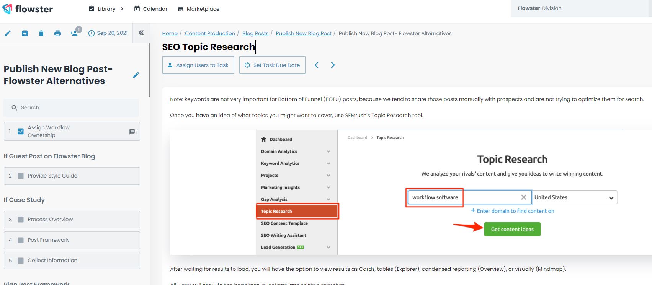652x285 pixels.
Task: Open comment icon on Assign Workflow Ownership
Action: tap(133, 132)
